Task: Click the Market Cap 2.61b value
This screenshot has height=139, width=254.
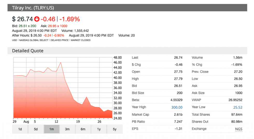Action: click(x=178, y=115)
